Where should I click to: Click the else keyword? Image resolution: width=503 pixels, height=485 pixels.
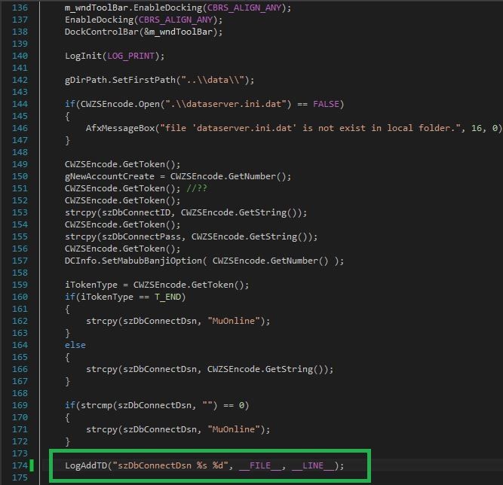click(75, 345)
